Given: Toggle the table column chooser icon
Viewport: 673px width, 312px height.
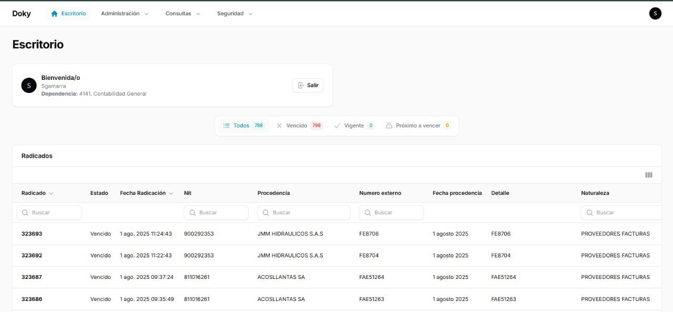Looking at the screenshot, I should click(x=649, y=175).
